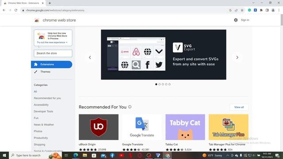The height and width of the screenshot is (159, 283).
Task: Open Task View on the taskbar
Action: tap(66, 155)
